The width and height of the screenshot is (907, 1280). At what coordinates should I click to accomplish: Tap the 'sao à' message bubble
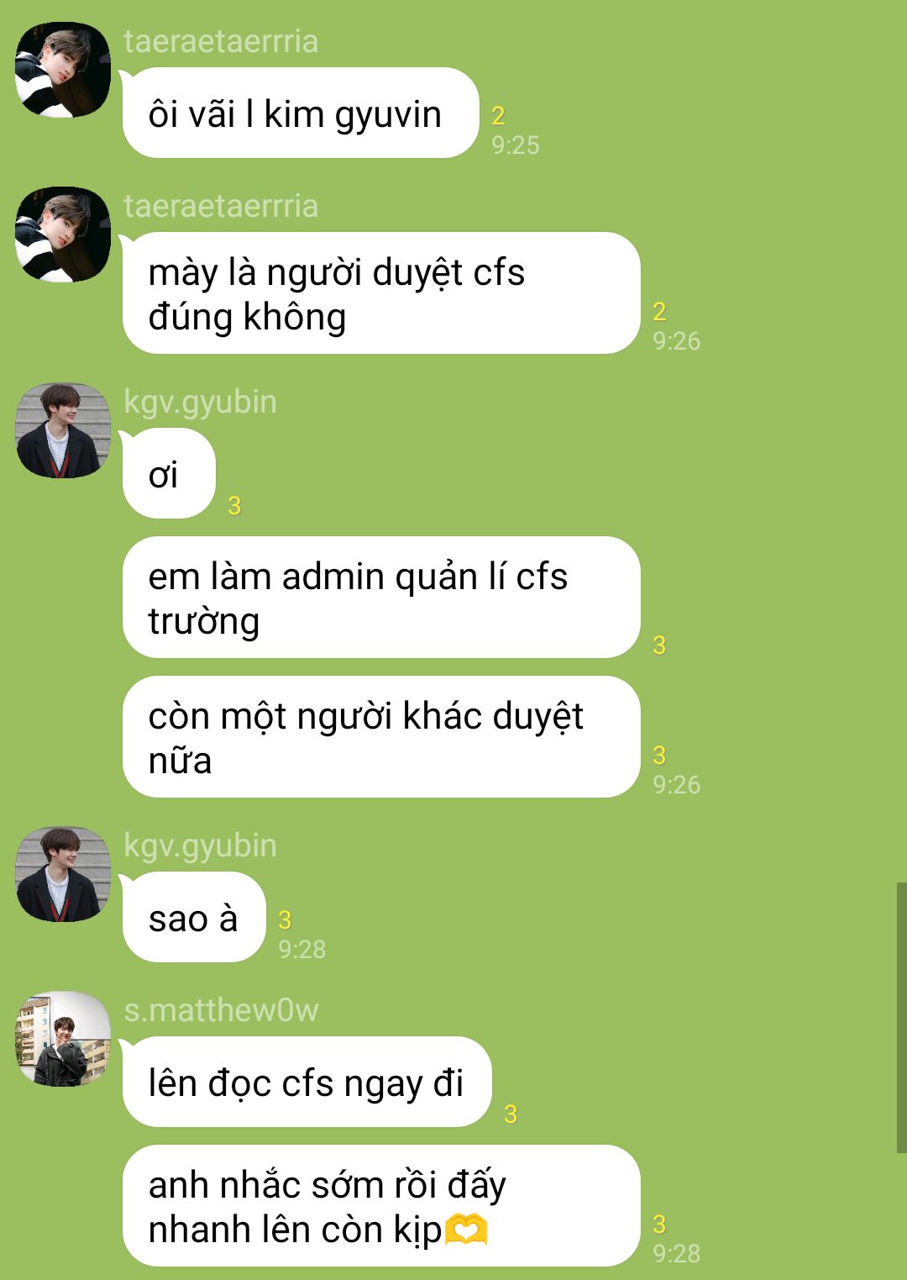[x=194, y=917]
